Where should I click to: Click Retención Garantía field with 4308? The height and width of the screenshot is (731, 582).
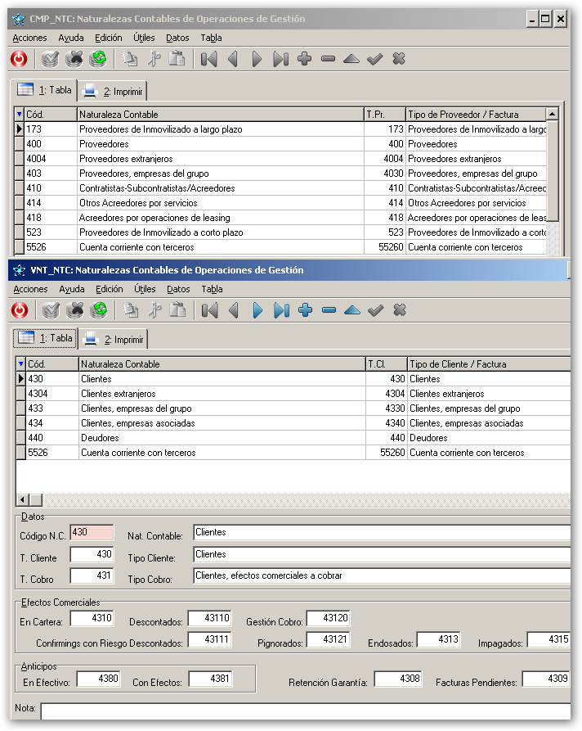tap(398, 679)
